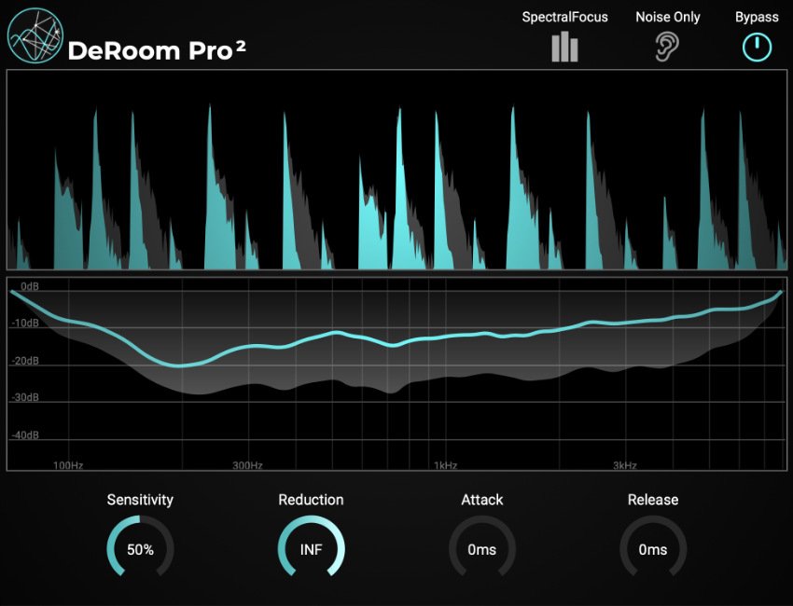The height and width of the screenshot is (606, 793).
Task: Click the 3kHz frequency label
Action: [x=625, y=465]
